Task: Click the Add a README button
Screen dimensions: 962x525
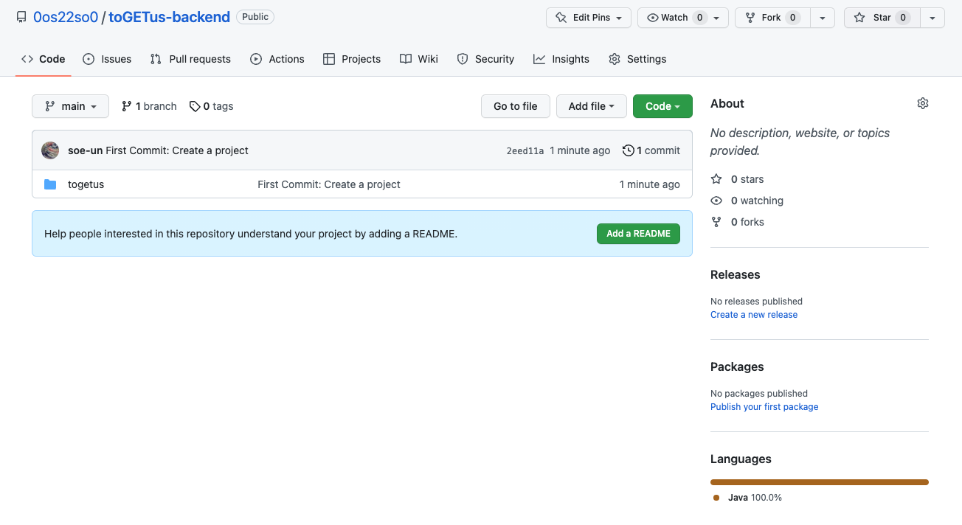Action: click(x=638, y=234)
